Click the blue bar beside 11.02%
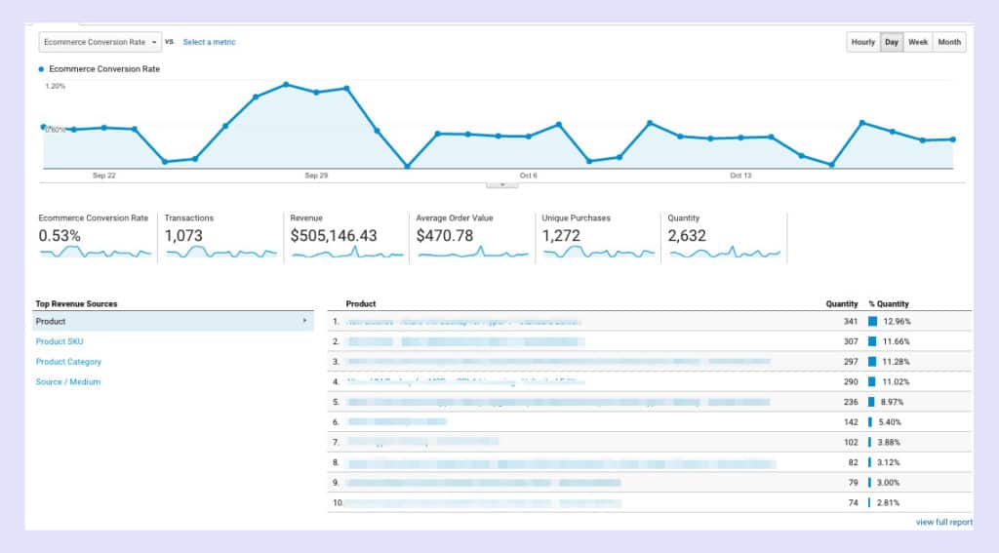The width and height of the screenshot is (999, 553). point(872,382)
